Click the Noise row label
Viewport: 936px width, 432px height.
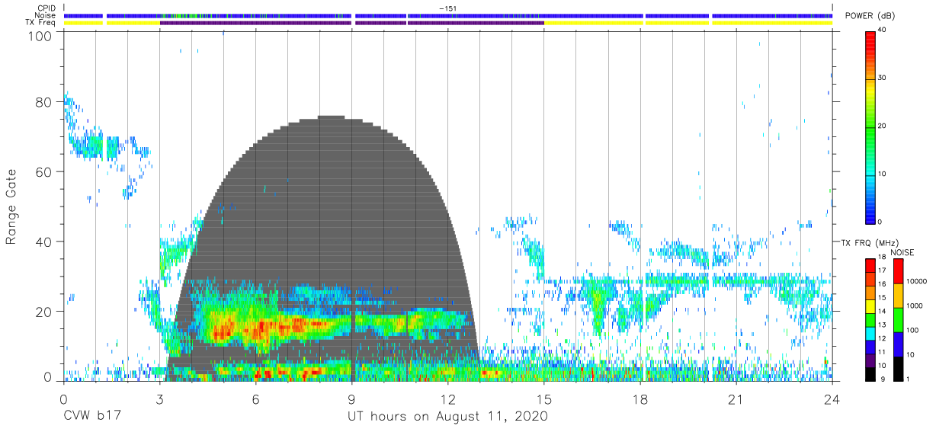46,15
